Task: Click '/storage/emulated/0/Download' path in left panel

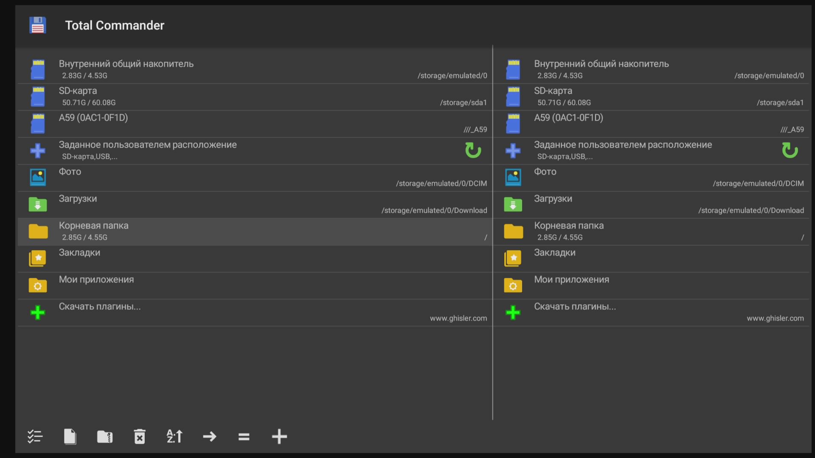Action: (x=434, y=210)
